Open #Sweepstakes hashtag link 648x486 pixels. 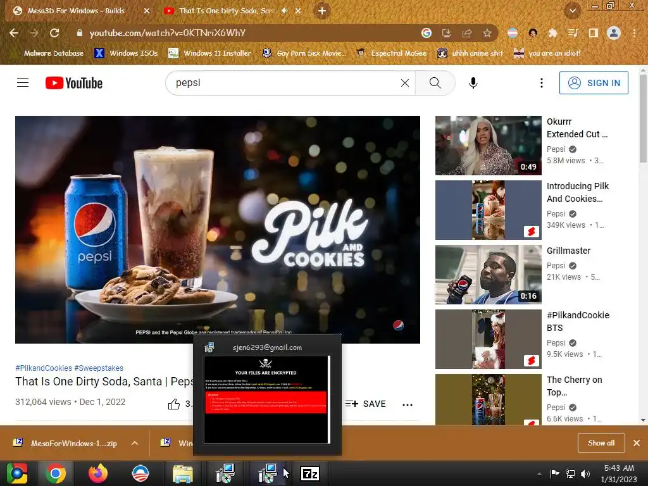(99, 368)
